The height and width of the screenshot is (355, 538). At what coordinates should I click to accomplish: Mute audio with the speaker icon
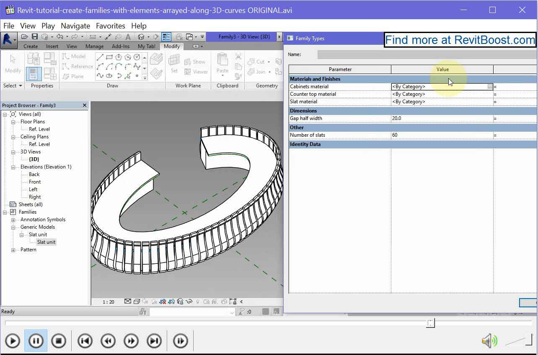[489, 341]
